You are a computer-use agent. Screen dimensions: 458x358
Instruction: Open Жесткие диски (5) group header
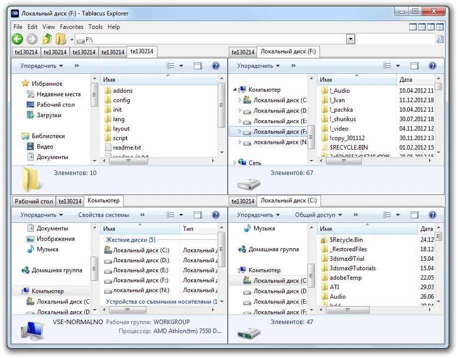[131, 240]
